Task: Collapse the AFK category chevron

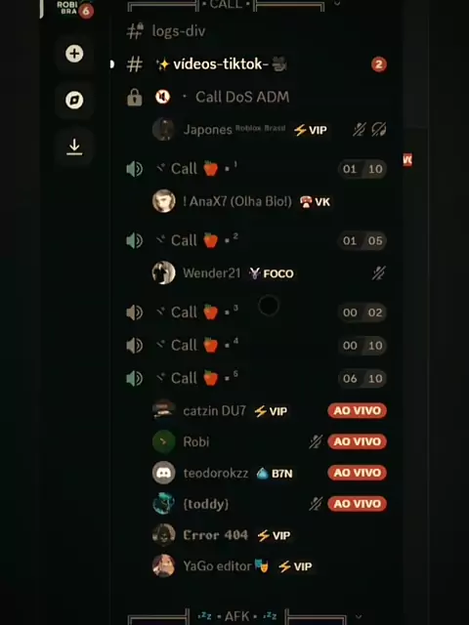Action: 359,616
